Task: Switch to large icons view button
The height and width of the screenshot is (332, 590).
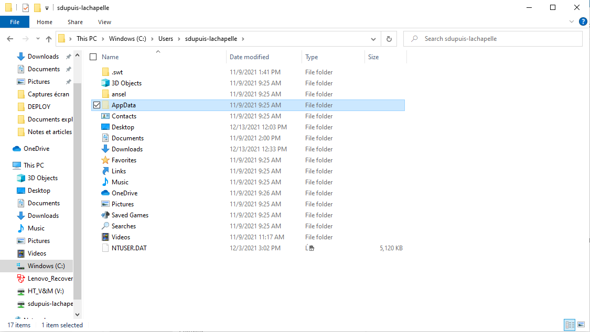Action: (x=581, y=325)
